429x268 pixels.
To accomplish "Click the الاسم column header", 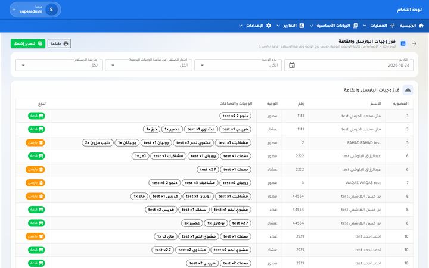I will pyautogui.click(x=375, y=104).
